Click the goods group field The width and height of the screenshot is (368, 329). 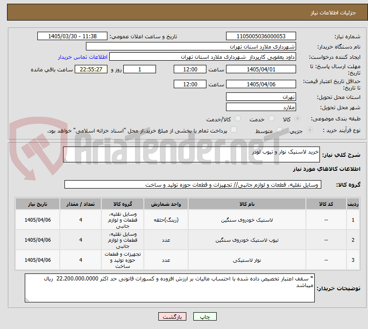click(193, 184)
